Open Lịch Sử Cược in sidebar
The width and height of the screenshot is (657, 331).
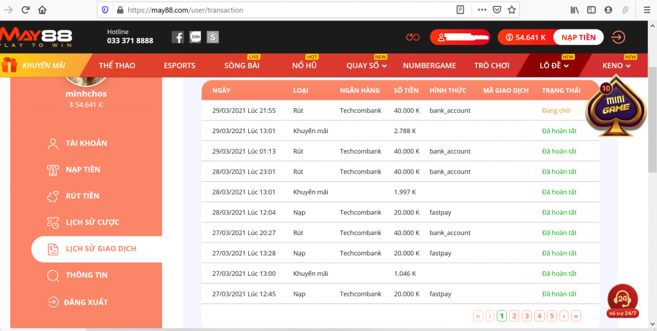point(92,222)
